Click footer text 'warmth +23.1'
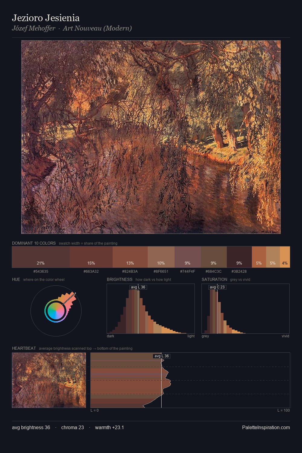This screenshot has height=453, width=302. tap(109, 427)
